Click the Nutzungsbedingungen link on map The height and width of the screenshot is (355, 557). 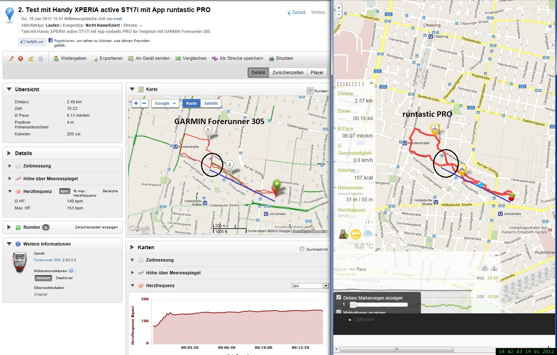coord(310,231)
